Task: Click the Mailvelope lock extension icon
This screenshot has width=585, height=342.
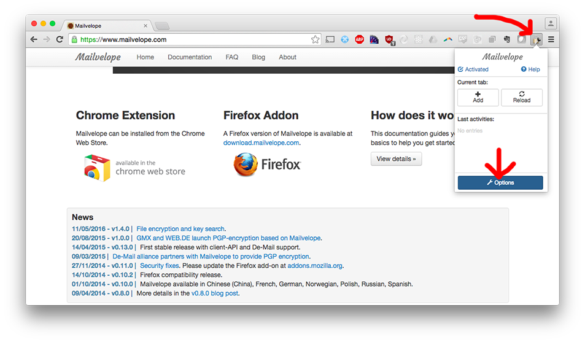Action: [537, 39]
